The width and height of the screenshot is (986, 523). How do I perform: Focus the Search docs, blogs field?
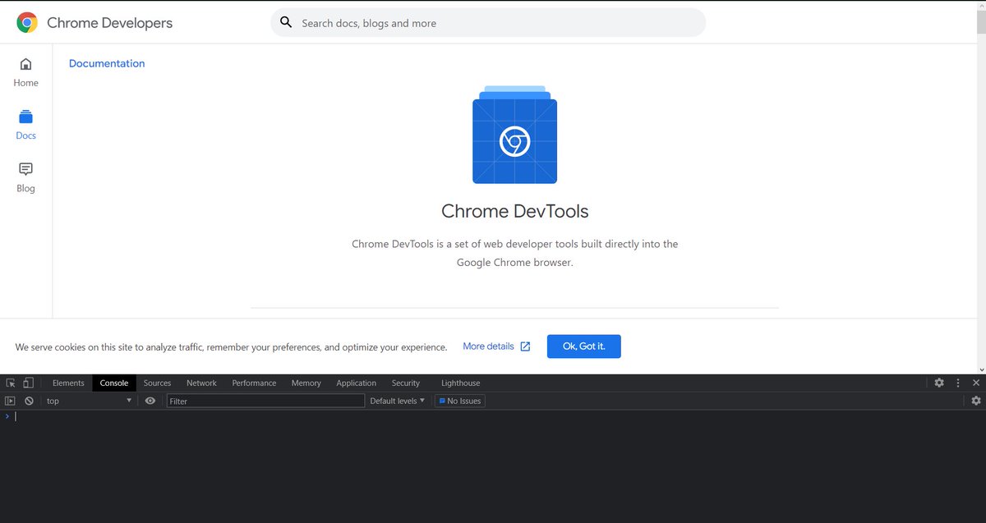(x=488, y=23)
